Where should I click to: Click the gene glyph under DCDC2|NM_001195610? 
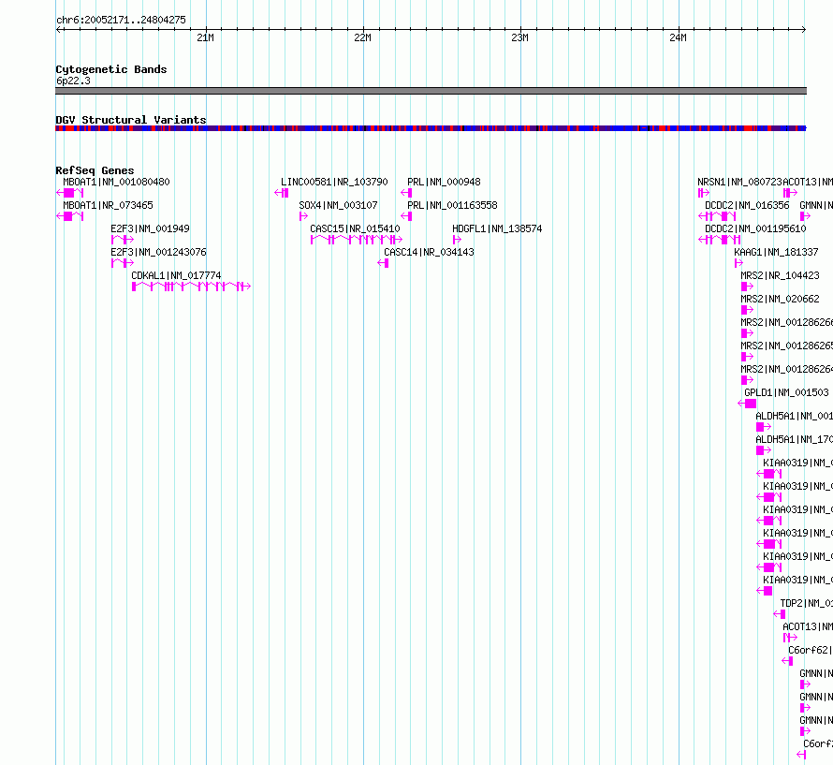pos(720,240)
